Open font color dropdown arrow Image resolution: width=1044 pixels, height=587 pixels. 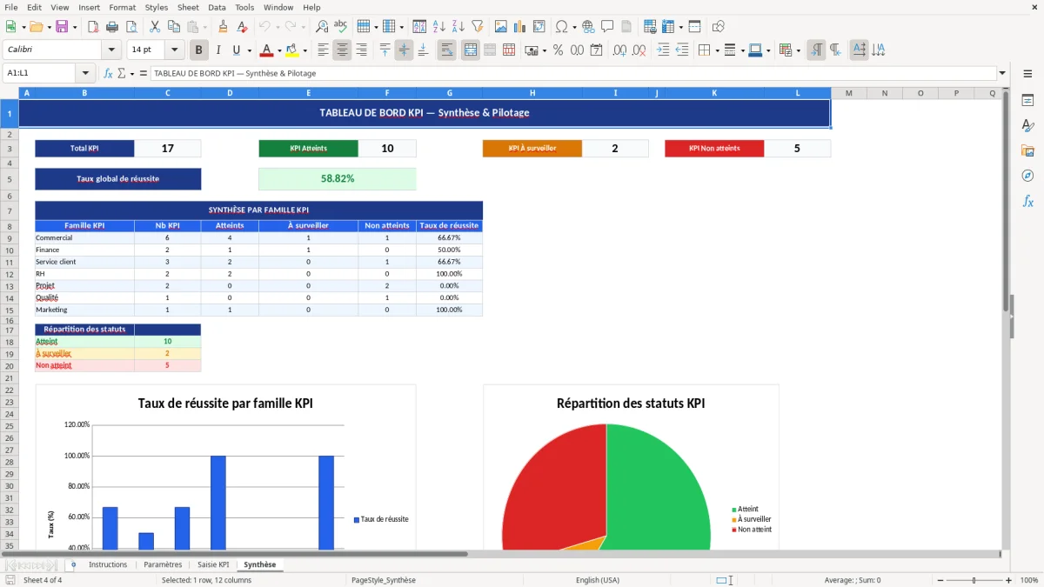278,50
